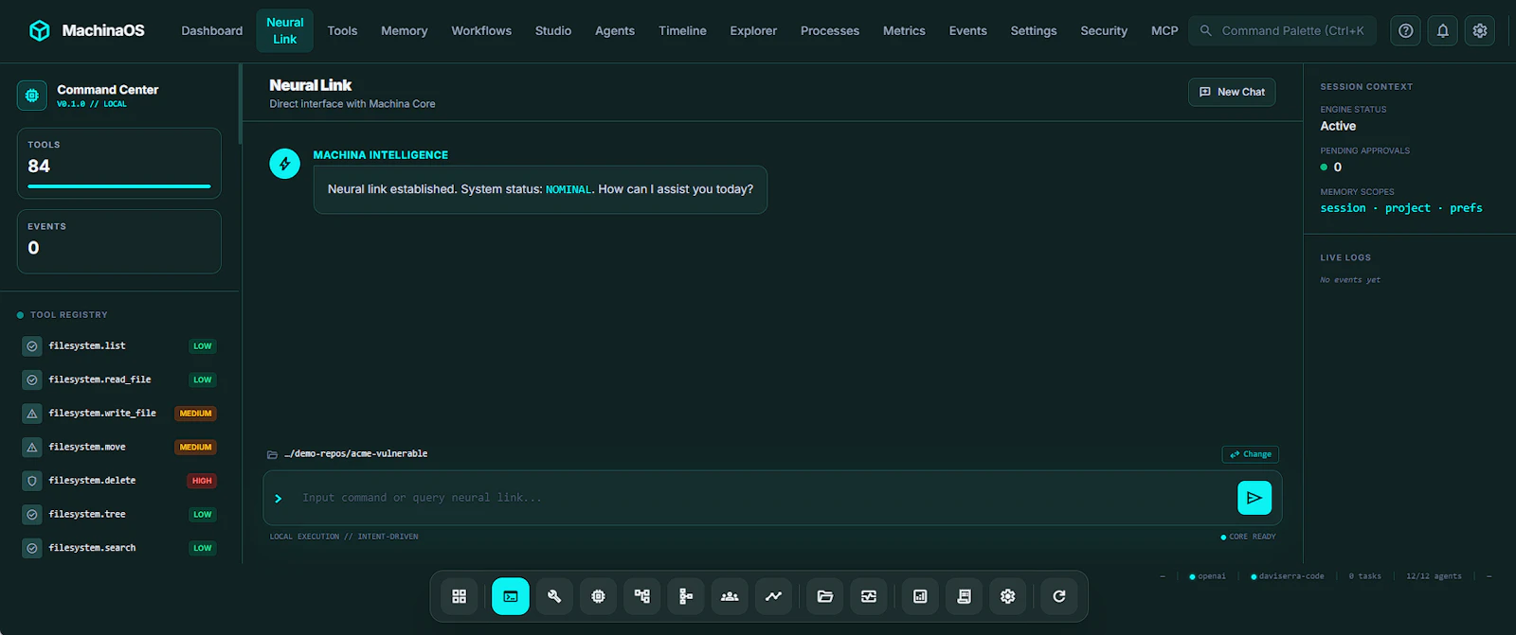
Task: Open the Studio tab
Action: pyautogui.click(x=553, y=30)
